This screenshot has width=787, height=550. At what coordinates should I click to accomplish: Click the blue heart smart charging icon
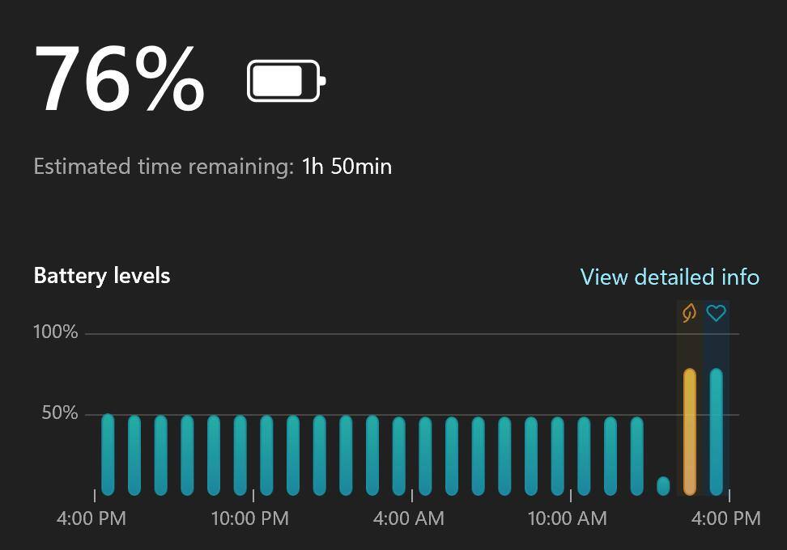[716, 313]
